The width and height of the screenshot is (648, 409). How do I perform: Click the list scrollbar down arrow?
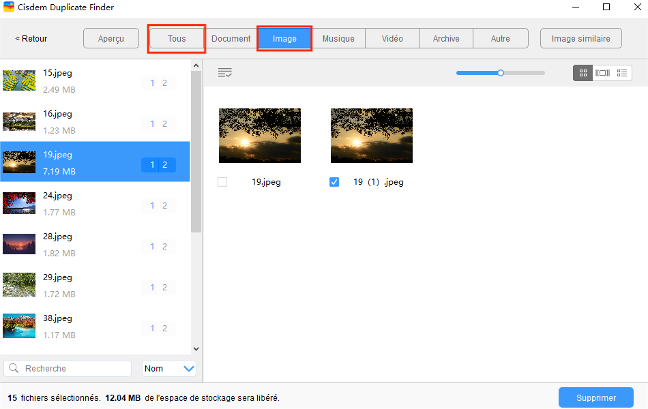(196, 349)
